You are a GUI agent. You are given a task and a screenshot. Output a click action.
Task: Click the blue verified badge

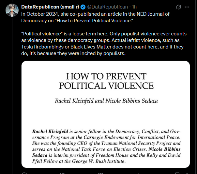pyautogui.click(x=83, y=7)
